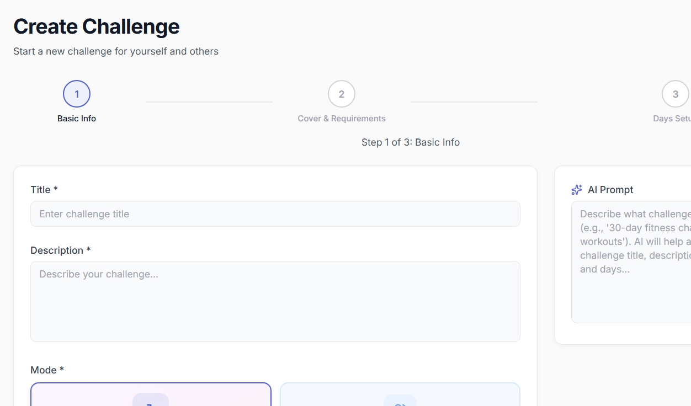The height and width of the screenshot is (406, 691).
Task: Click the AI Prompt sparkles icon
Action: [576, 189]
